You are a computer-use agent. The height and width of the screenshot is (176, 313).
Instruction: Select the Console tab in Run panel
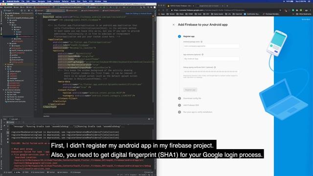(10, 122)
